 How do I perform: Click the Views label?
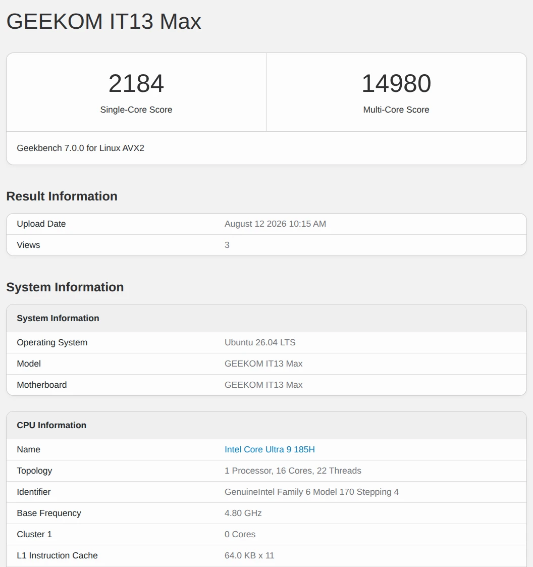tap(28, 245)
